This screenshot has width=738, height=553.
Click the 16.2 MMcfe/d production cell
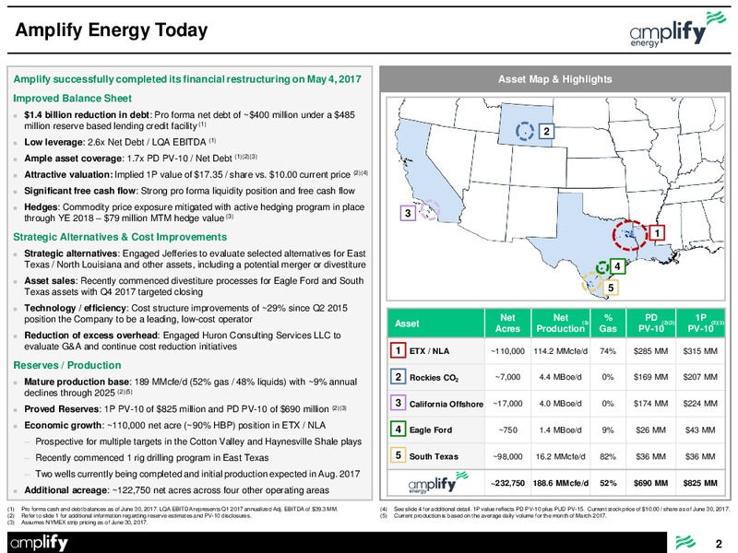pyautogui.click(x=560, y=456)
